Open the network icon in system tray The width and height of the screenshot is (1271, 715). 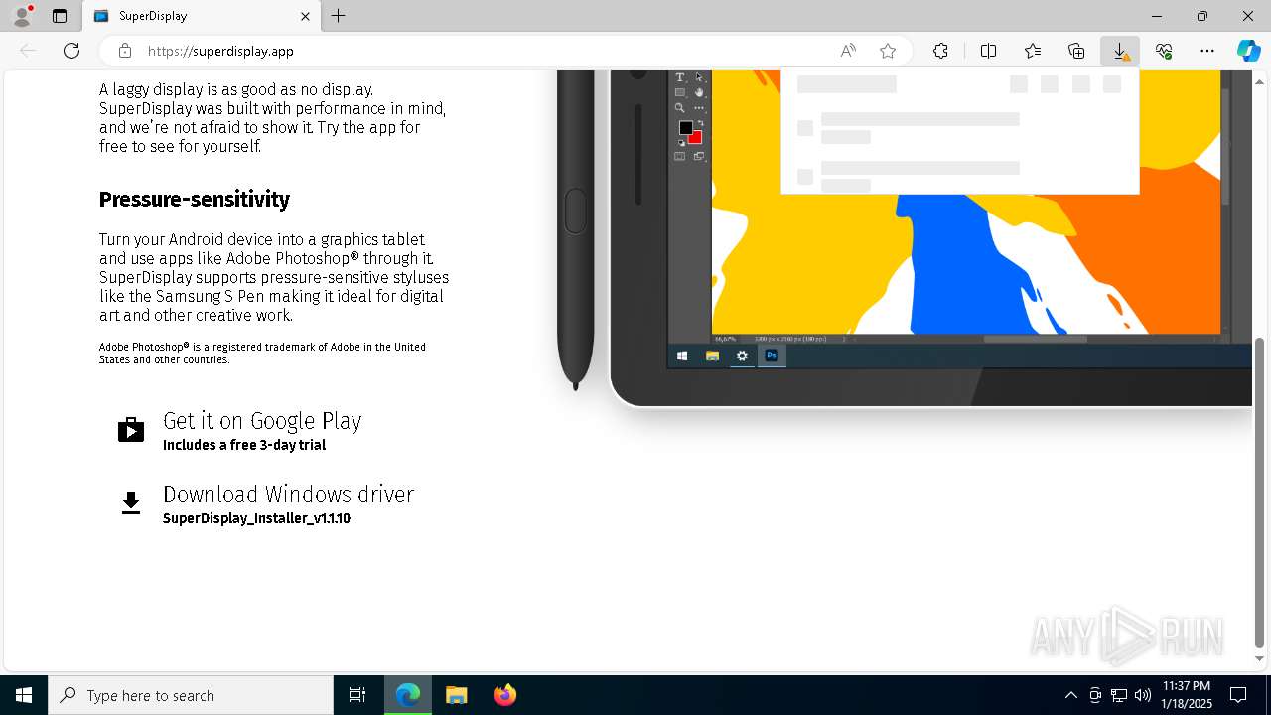point(1119,695)
